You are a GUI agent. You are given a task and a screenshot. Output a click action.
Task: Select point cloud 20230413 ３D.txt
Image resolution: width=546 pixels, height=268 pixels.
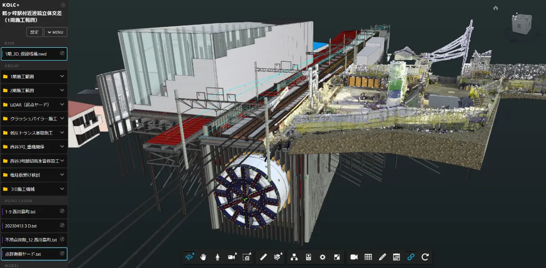click(34, 226)
